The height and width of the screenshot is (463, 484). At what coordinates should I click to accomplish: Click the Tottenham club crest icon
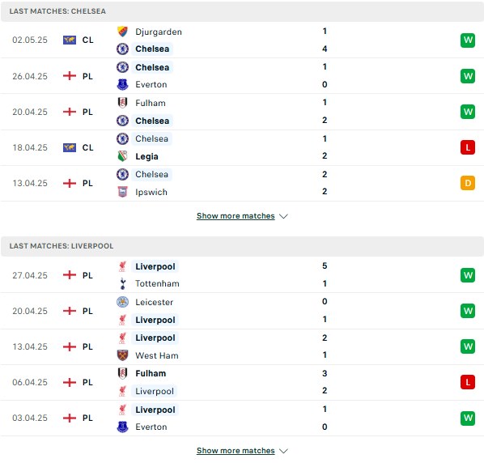tap(122, 283)
